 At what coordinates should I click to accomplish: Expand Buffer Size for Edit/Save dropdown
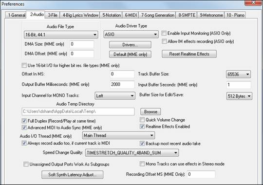pyautogui.click(x=239, y=96)
